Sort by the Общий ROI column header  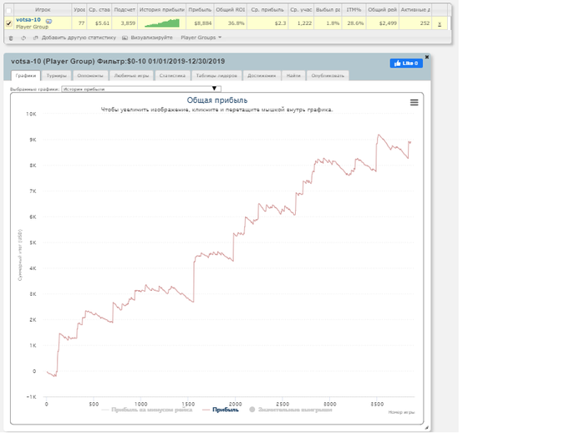(230, 10)
